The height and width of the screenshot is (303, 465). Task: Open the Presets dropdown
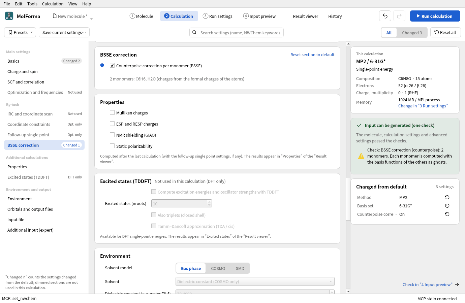coord(21,32)
